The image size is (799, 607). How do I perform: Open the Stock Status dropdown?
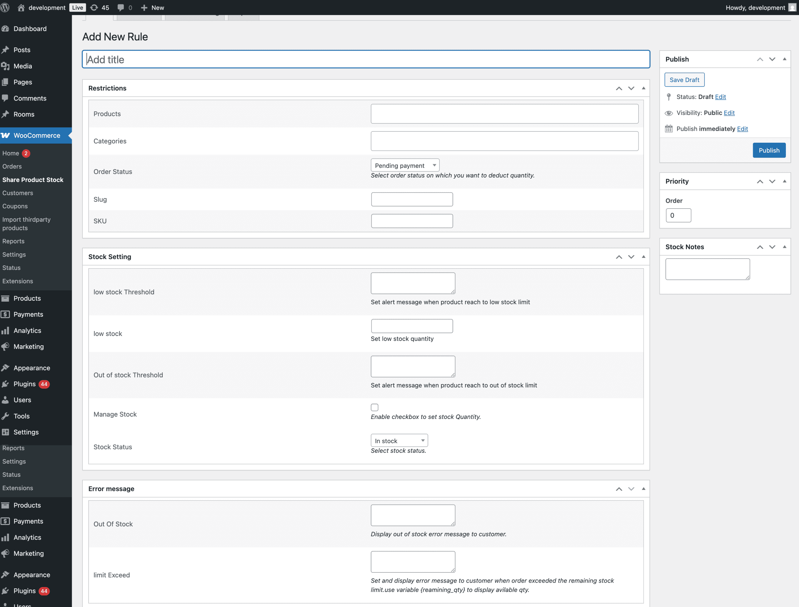399,441
